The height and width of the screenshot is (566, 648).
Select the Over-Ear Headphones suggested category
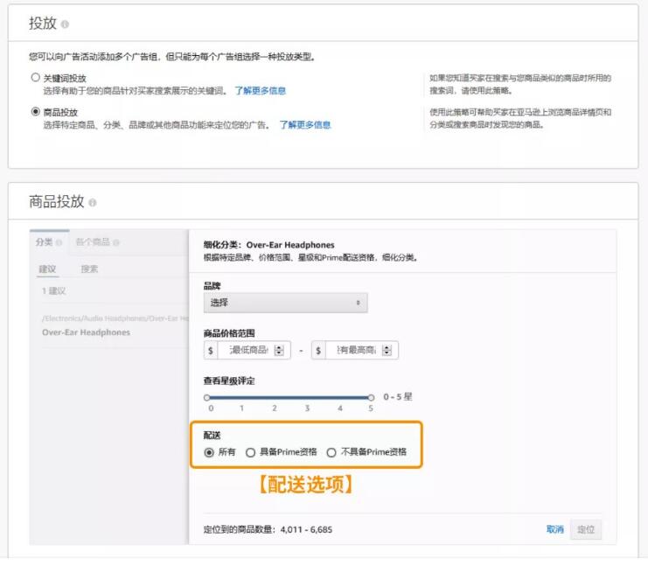86,332
